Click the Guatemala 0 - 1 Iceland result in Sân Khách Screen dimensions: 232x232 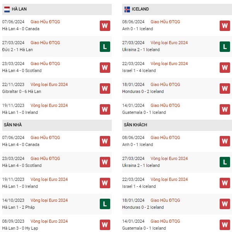(x=144, y=228)
